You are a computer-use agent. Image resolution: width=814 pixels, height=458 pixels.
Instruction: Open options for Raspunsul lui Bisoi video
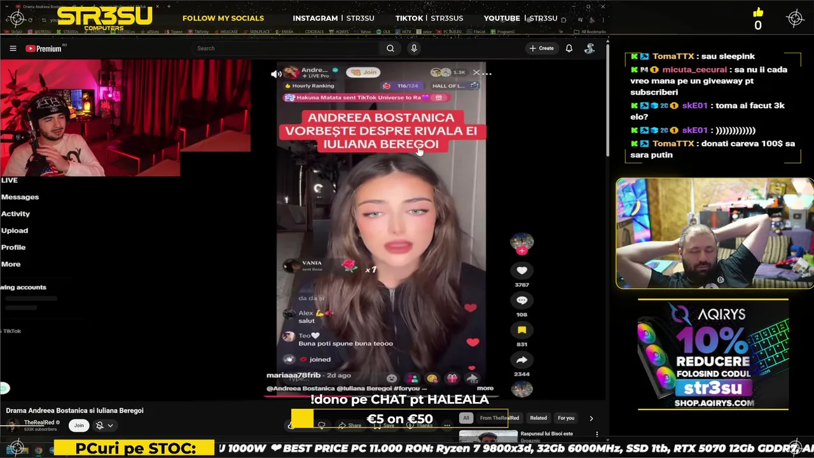(x=597, y=434)
